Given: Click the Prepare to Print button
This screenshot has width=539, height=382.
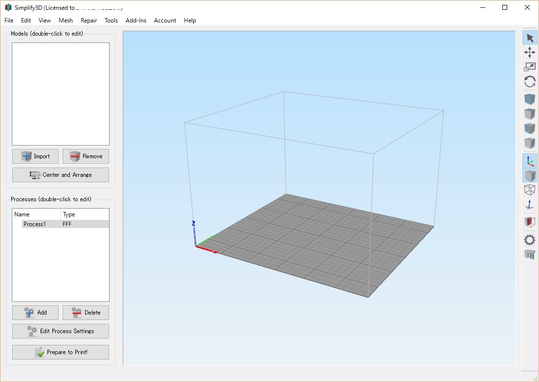Looking at the screenshot, I should tap(60, 352).
